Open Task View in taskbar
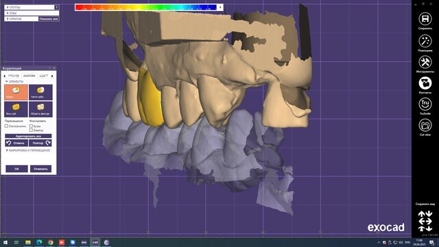 point(16,242)
